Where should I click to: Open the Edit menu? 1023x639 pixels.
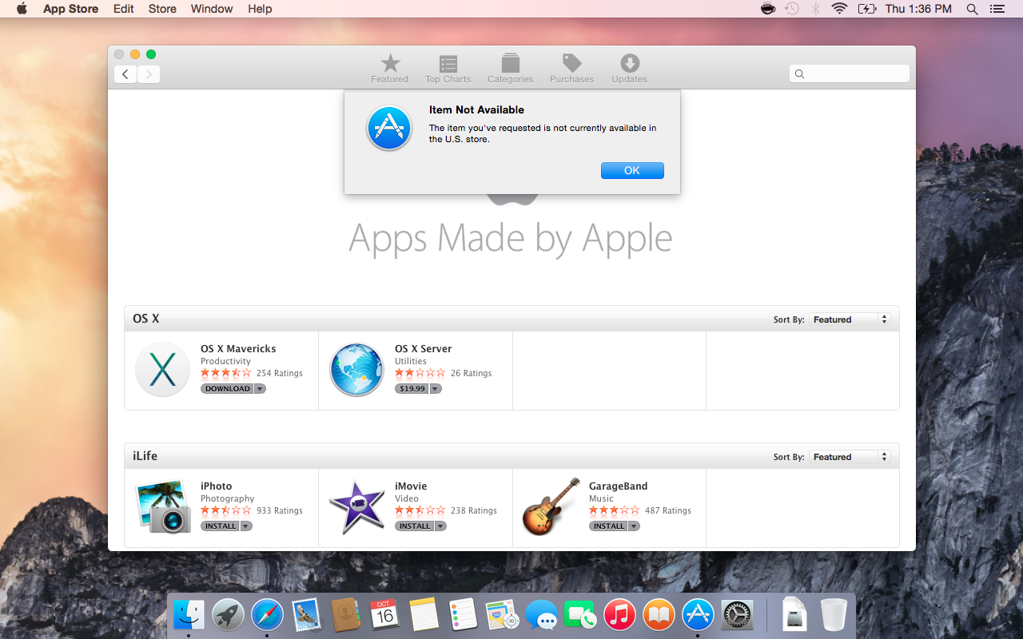(123, 9)
